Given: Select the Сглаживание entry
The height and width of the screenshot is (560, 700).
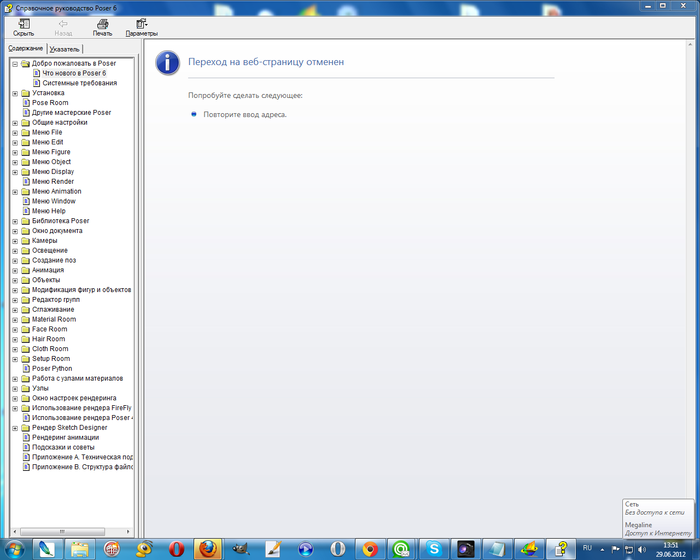Looking at the screenshot, I should tap(53, 310).
